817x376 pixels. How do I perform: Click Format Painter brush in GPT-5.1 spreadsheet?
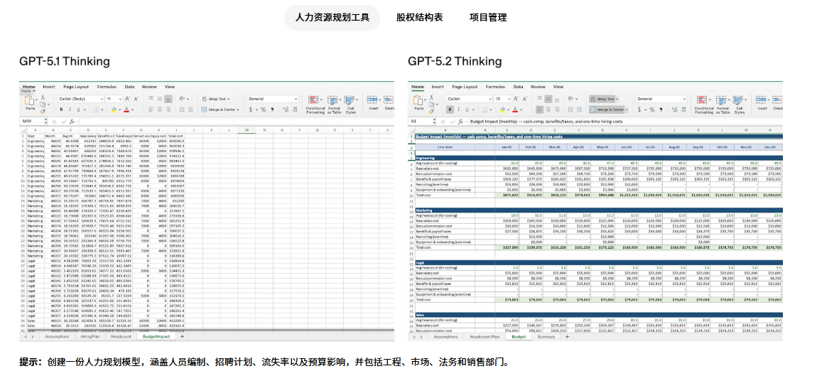(43, 112)
